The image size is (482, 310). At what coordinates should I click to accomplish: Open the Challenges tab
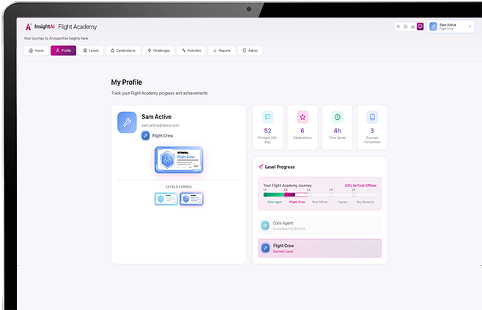pos(158,50)
